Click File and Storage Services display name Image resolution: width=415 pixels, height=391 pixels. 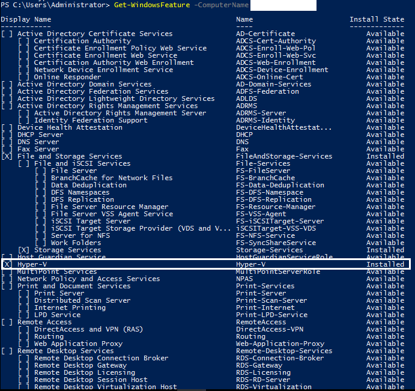(70, 156)
